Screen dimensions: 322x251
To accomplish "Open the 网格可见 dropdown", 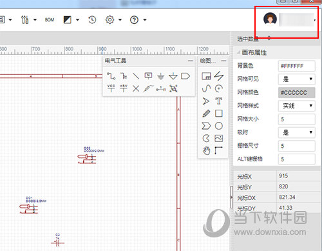I will [297, 79].
